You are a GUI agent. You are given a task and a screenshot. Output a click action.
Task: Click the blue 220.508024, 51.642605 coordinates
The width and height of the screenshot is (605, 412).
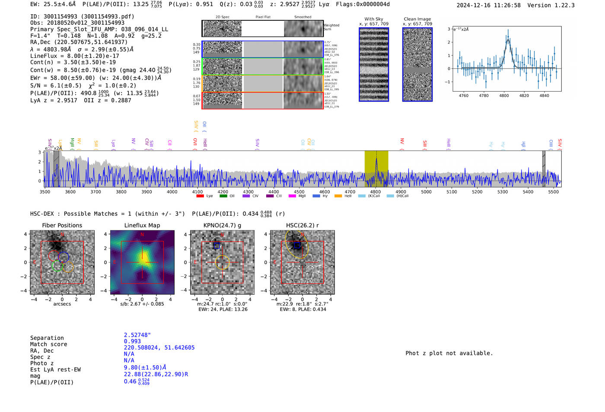[x=159, y=348]
